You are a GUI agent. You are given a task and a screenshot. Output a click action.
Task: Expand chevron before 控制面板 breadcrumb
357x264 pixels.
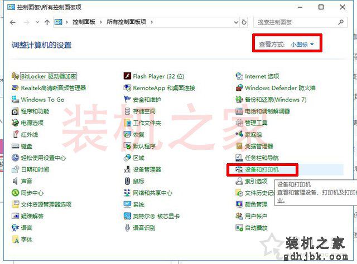[x=67, y=22]
